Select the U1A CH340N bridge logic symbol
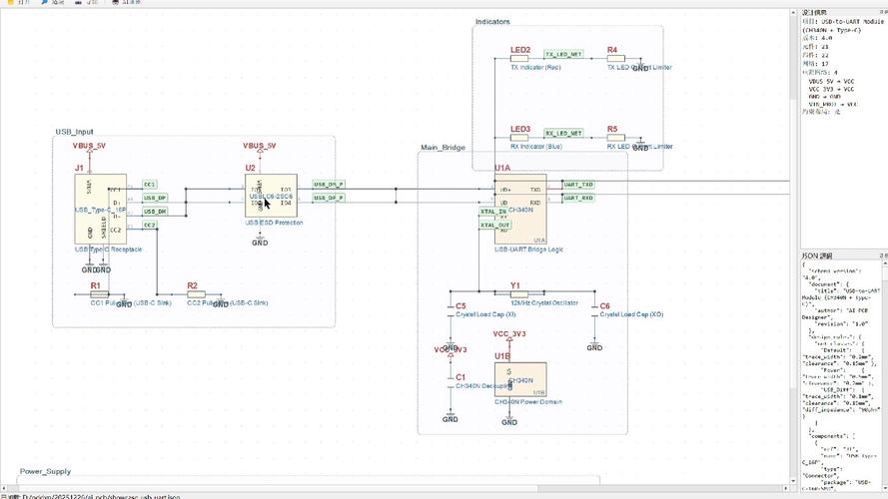This screenshot has width=888, height=499. [x=520, y=209]
